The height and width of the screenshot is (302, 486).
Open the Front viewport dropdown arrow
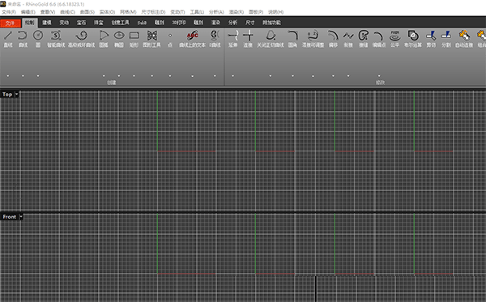click(x=21, y=217)
